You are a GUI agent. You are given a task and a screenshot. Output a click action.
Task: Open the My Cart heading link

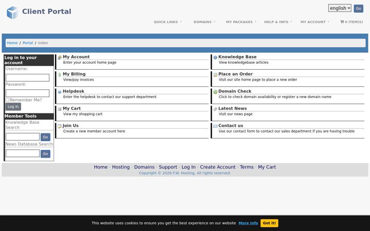(x=72, y=108)
